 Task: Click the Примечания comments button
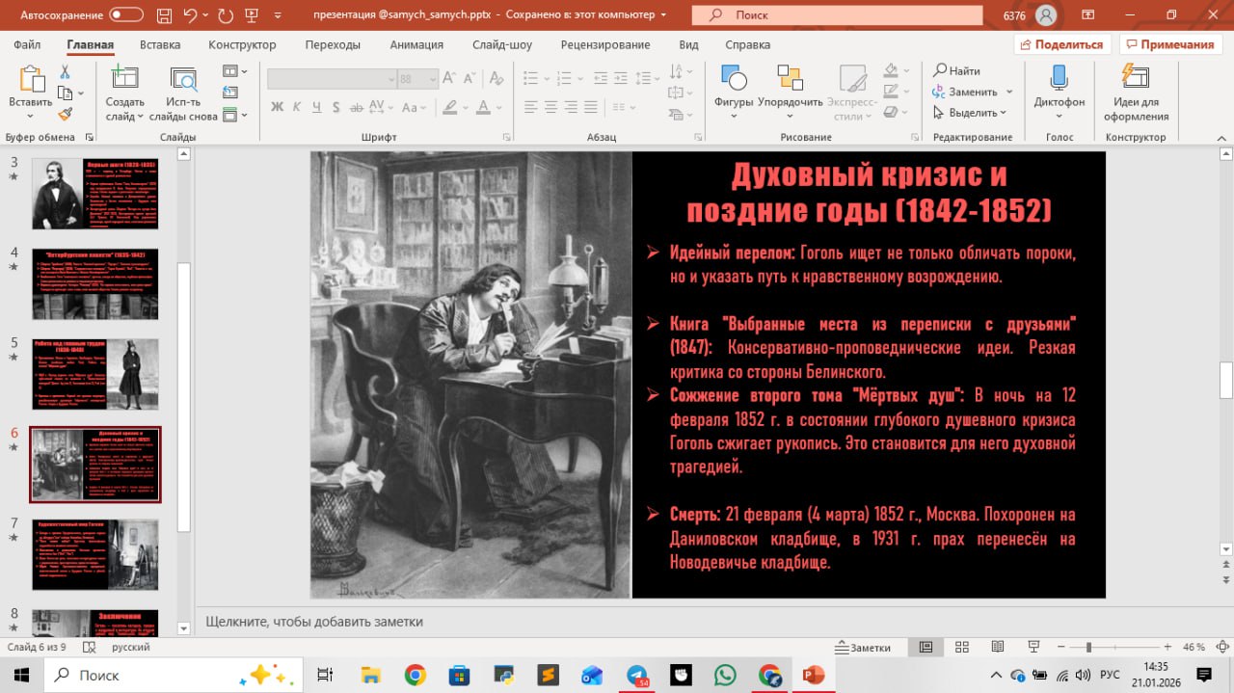click(x=1169, y=44)
